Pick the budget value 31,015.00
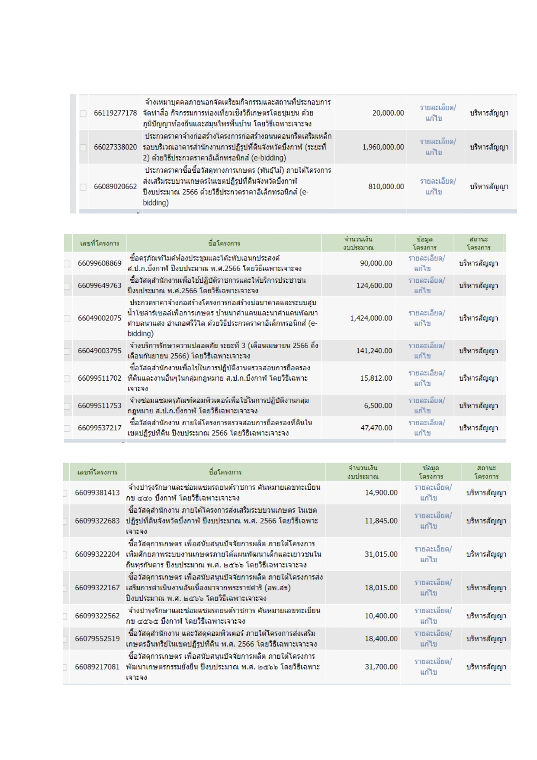Viewport: 537px width, 760px height. point(381,554)
